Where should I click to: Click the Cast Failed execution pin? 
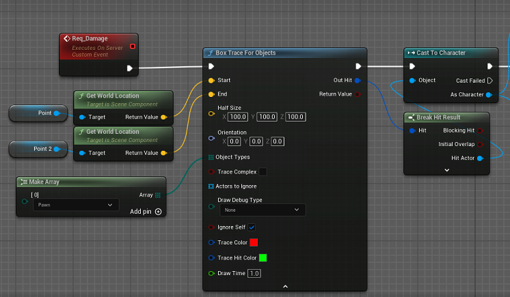tap(490, 81)
